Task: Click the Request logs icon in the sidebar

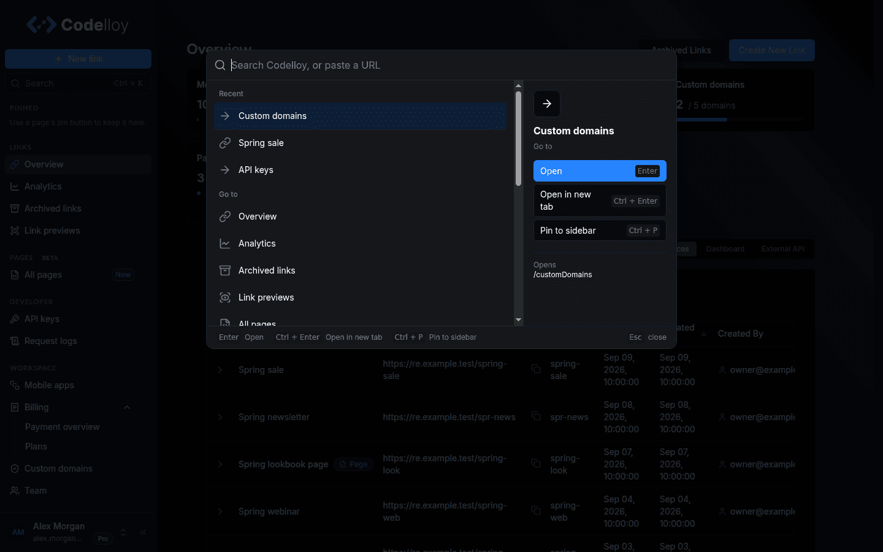Action: (x=15, y=341)
